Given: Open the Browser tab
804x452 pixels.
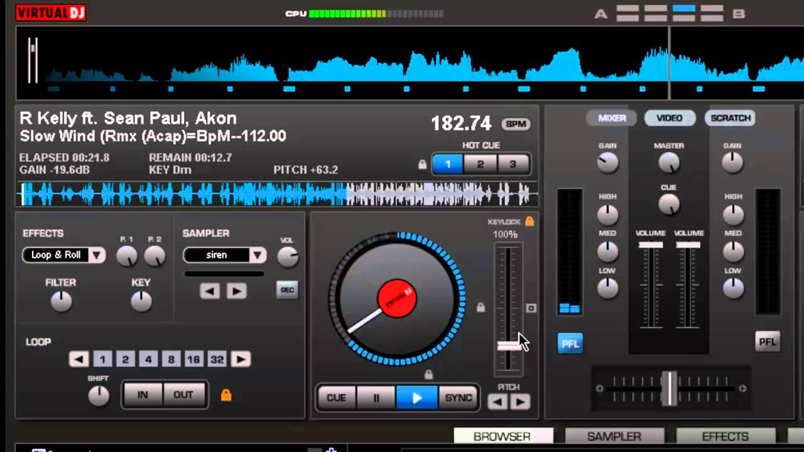Looking at the screenshot, I should coord(503,436).
